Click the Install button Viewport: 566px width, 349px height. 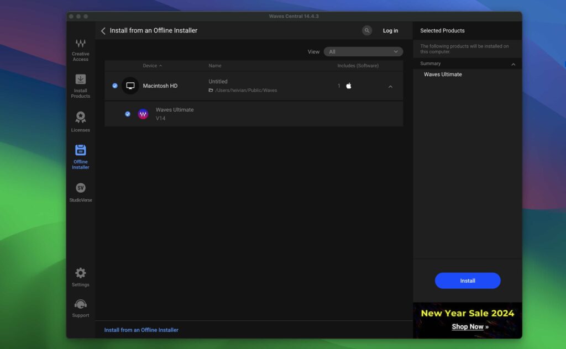click(x=467, y=281)
